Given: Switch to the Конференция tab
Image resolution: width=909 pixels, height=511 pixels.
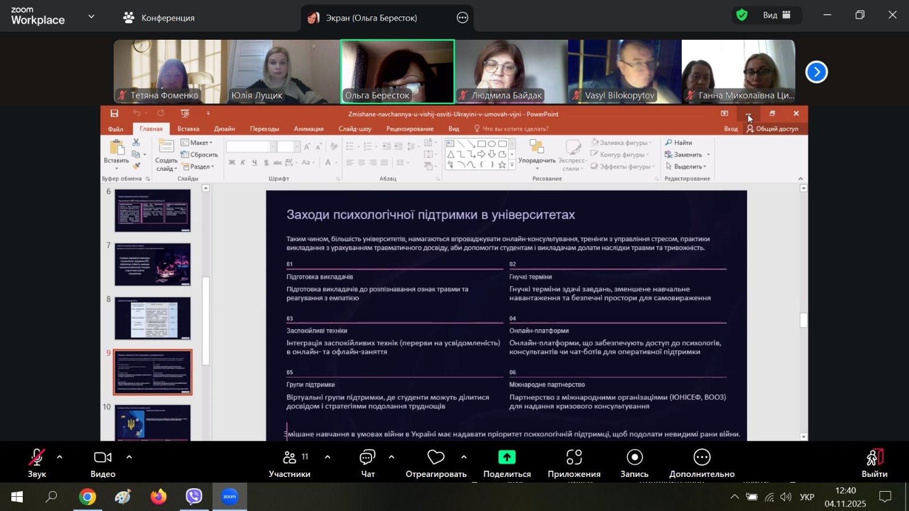Looking at the screenshot, I should (x=159, y=18).
